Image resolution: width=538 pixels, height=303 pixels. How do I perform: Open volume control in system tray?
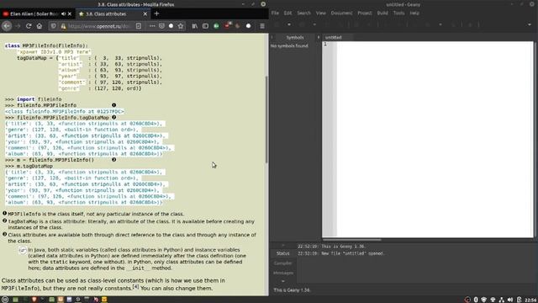510,300
